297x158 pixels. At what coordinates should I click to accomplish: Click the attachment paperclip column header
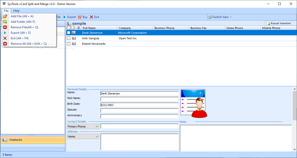(78, 28)
